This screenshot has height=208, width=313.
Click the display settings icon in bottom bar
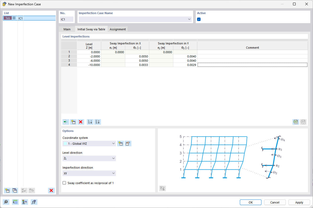tap(25, 202)
